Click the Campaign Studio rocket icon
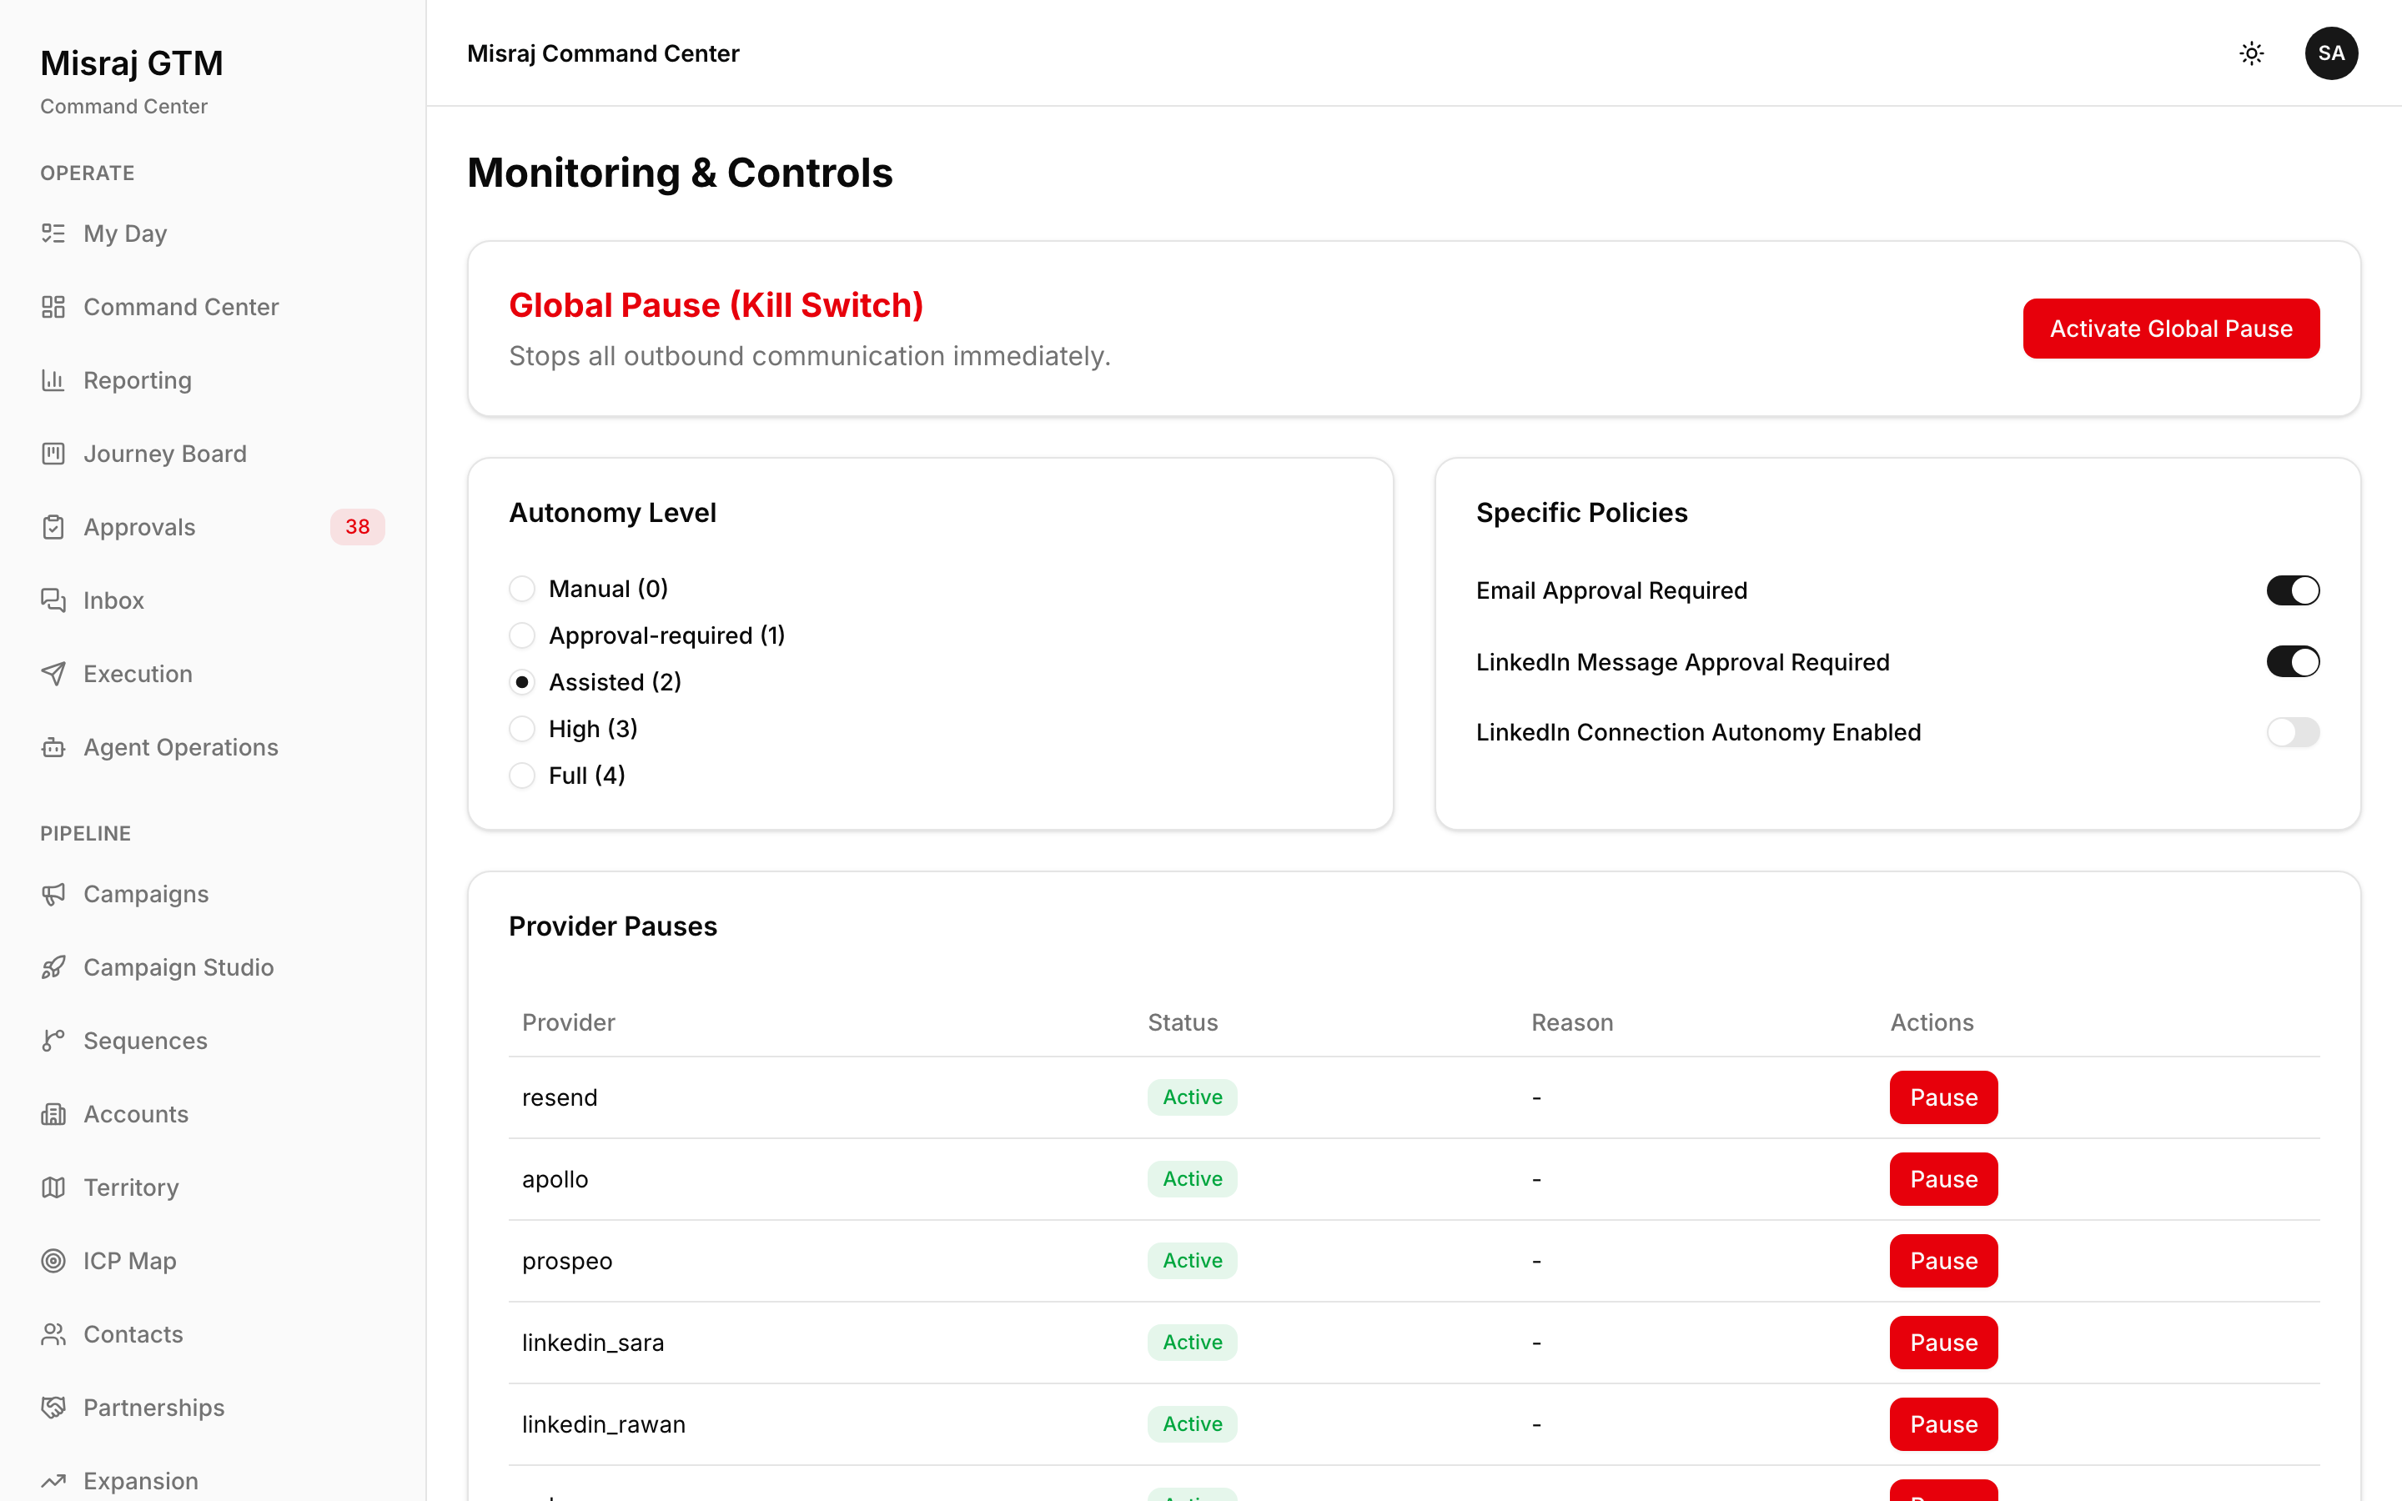 [x=53, y=968]
